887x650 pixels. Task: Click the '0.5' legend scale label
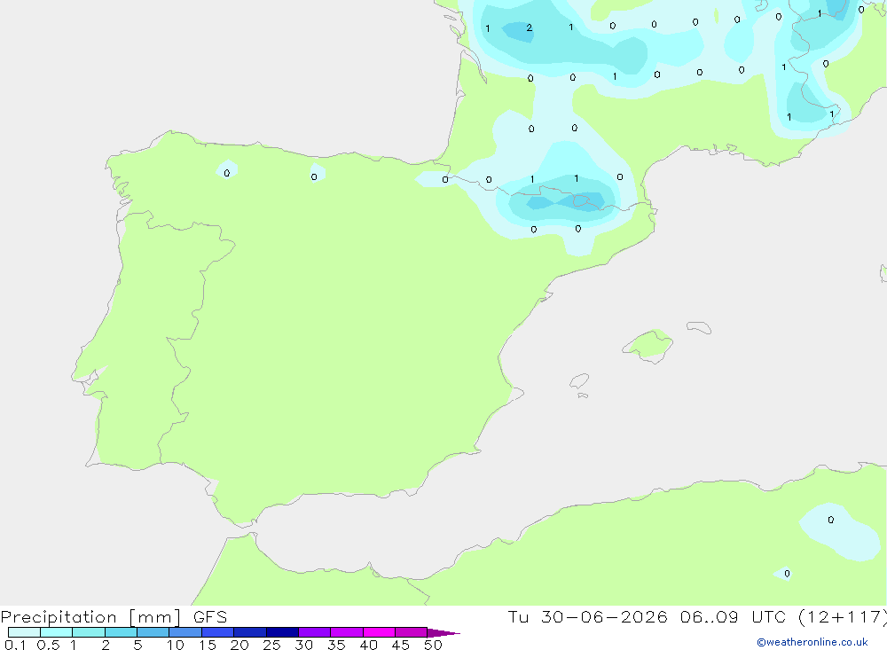coord(48,645)
